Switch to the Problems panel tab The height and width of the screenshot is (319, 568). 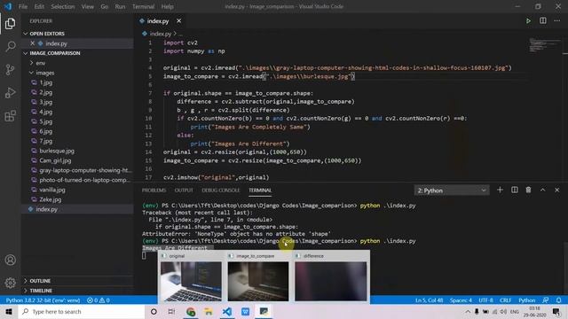click(154, 191)
